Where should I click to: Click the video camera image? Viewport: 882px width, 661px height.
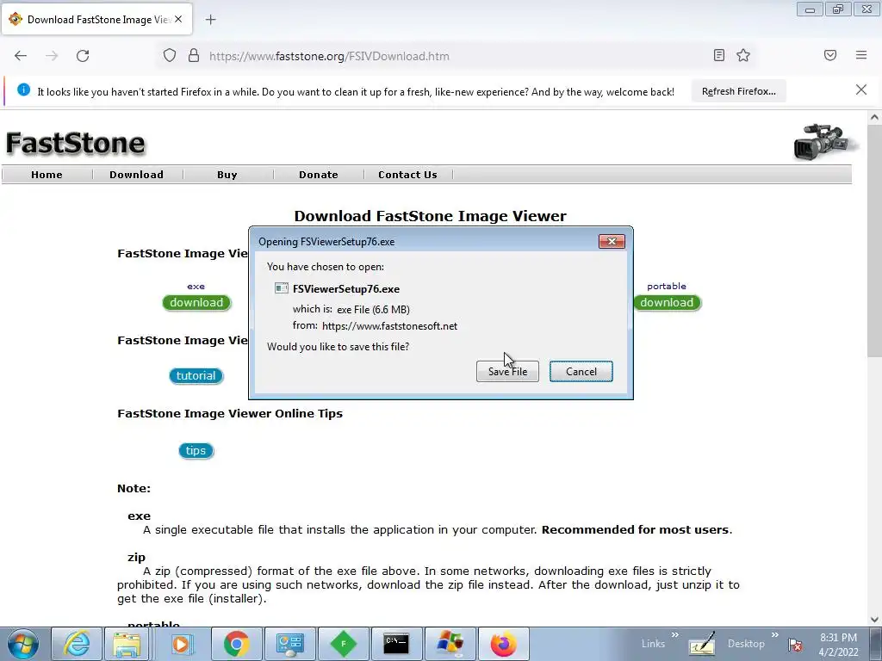[x=825, y=142]
